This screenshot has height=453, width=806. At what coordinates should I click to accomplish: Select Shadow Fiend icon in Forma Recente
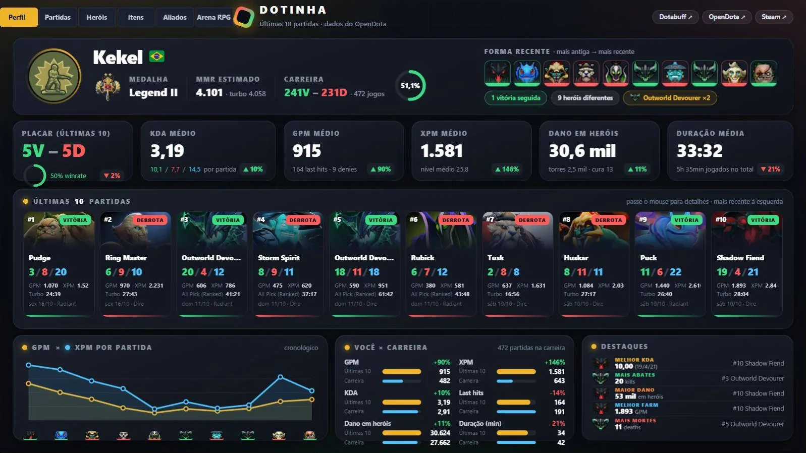498,73
